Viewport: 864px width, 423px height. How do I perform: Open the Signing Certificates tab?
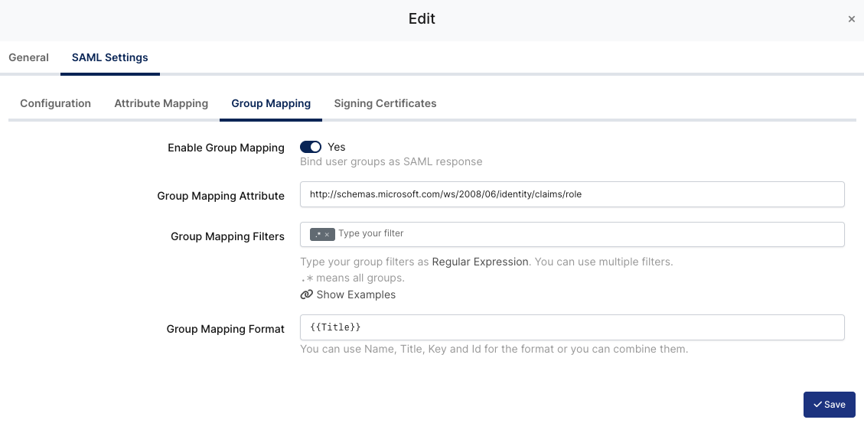[385, 103]
